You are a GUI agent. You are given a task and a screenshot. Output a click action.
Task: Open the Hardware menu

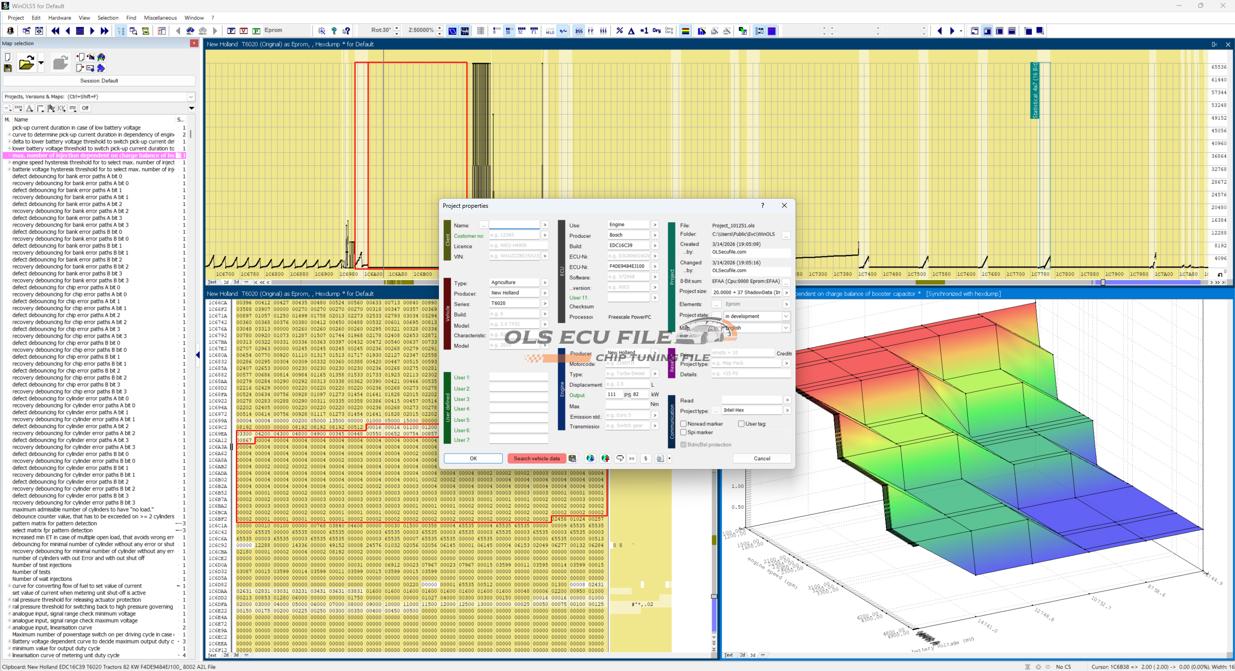click(59, 18)
